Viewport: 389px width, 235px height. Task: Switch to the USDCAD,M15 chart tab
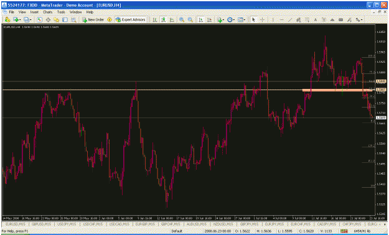(x=120, y=224)
